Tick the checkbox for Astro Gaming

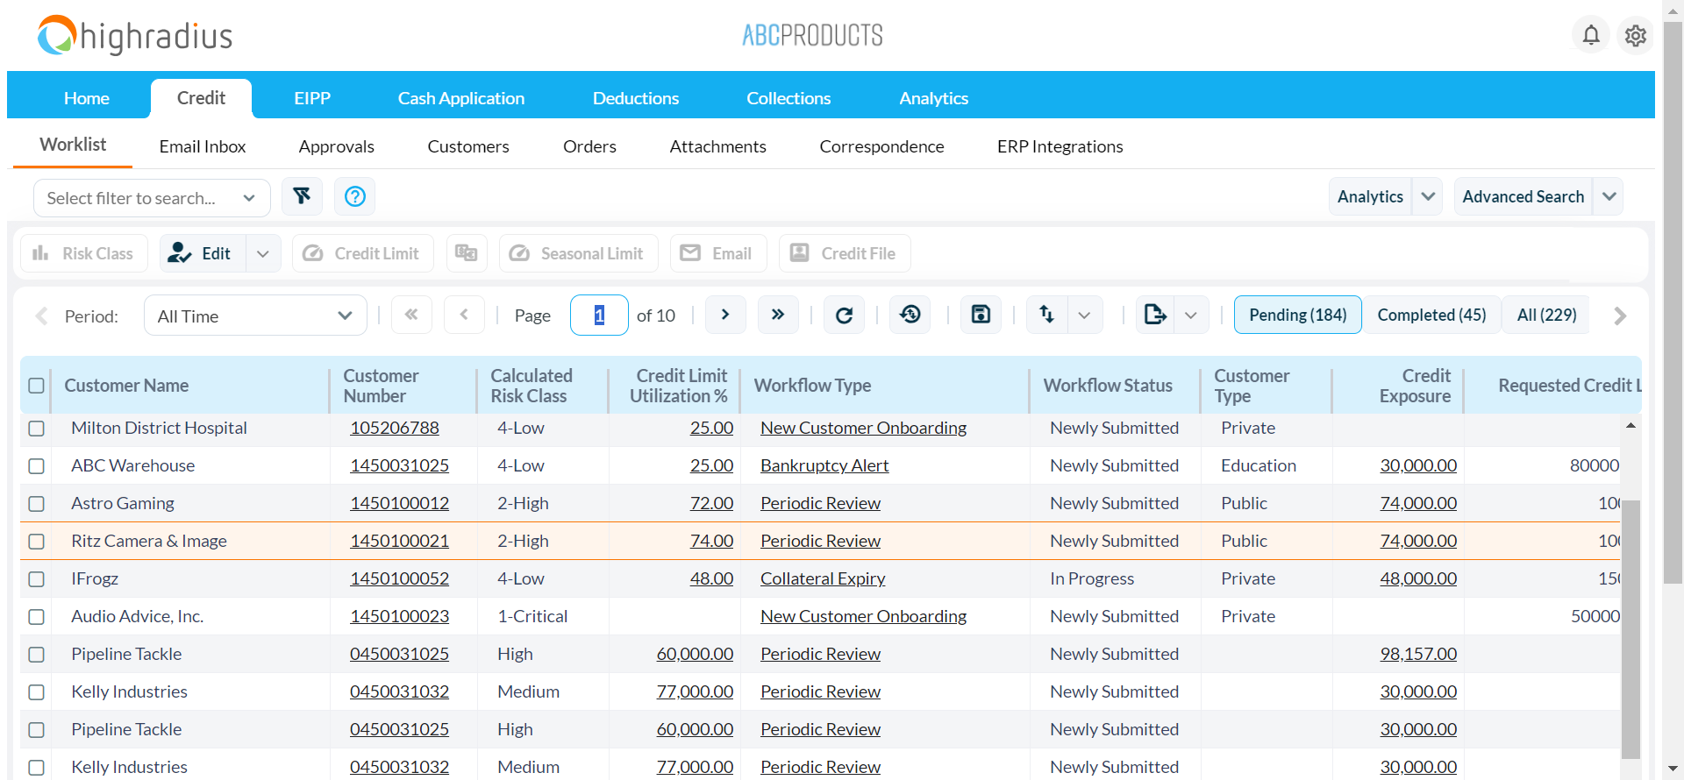coord(36,504)
